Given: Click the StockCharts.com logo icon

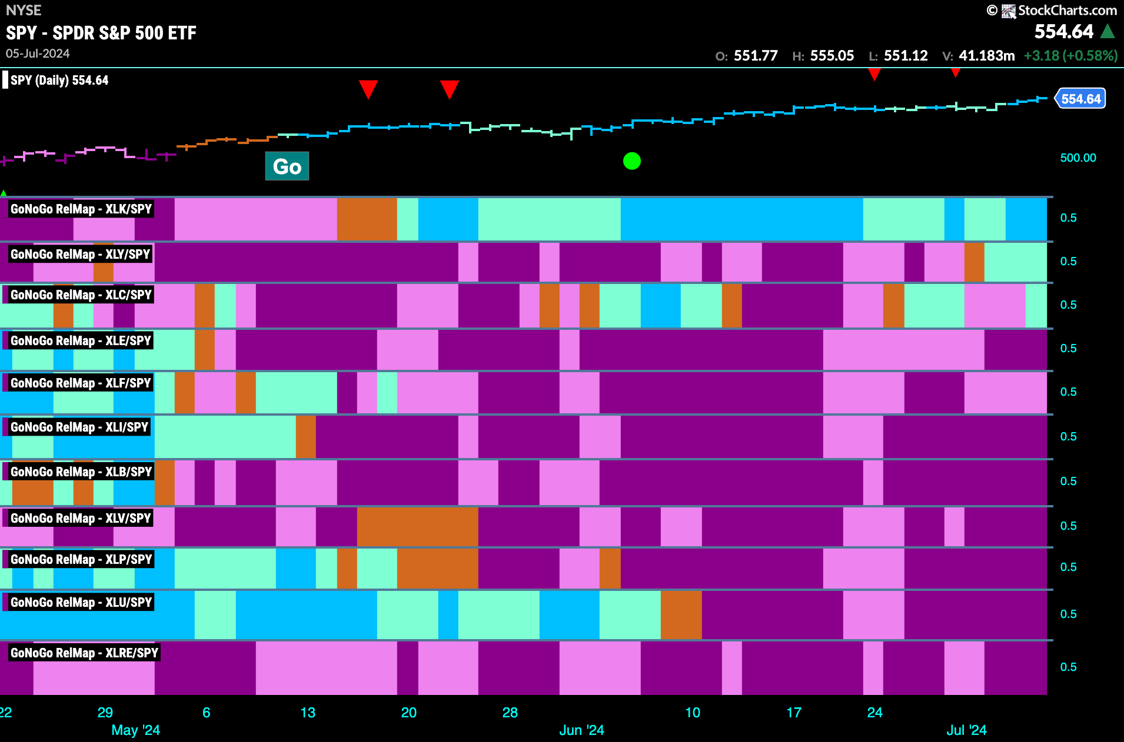Looking at the screenshot, I should click(1009, 11).
